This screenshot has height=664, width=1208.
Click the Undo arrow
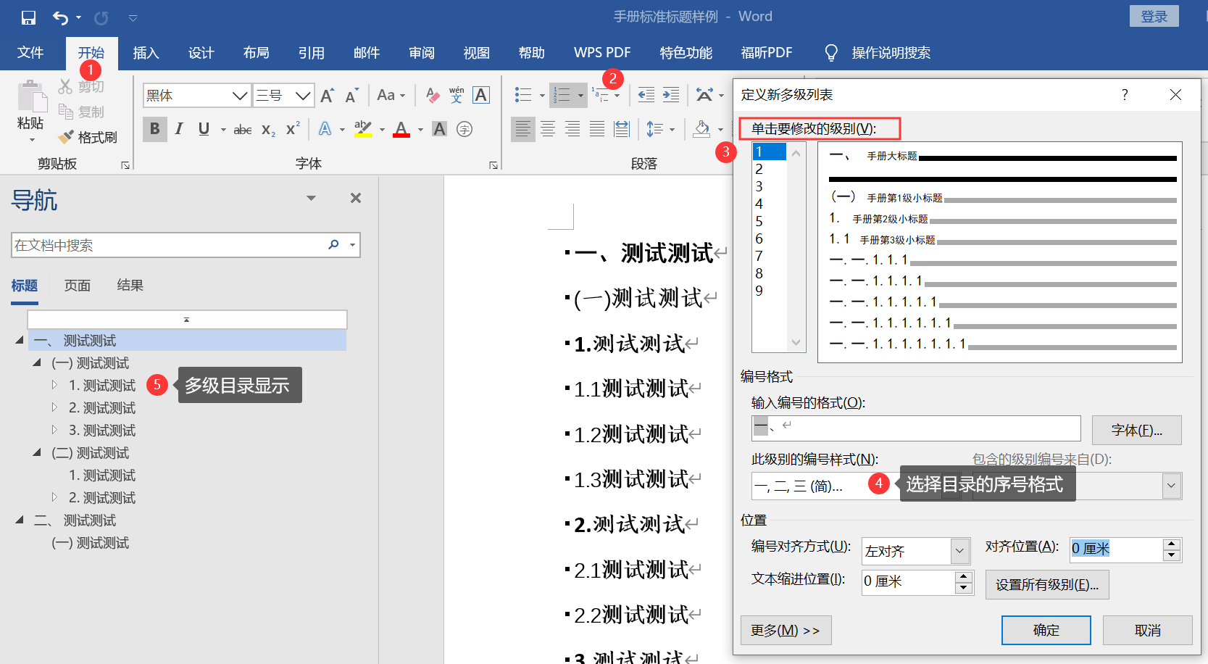61,17
